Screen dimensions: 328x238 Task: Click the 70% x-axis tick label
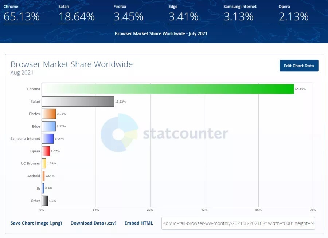point(313,210)
